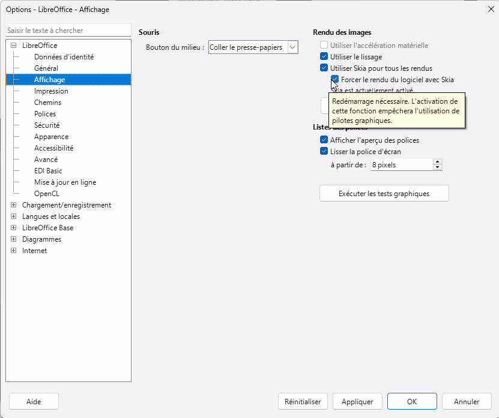
Task: Expand the Diagrammes tree node
Action: coord(14,239)
